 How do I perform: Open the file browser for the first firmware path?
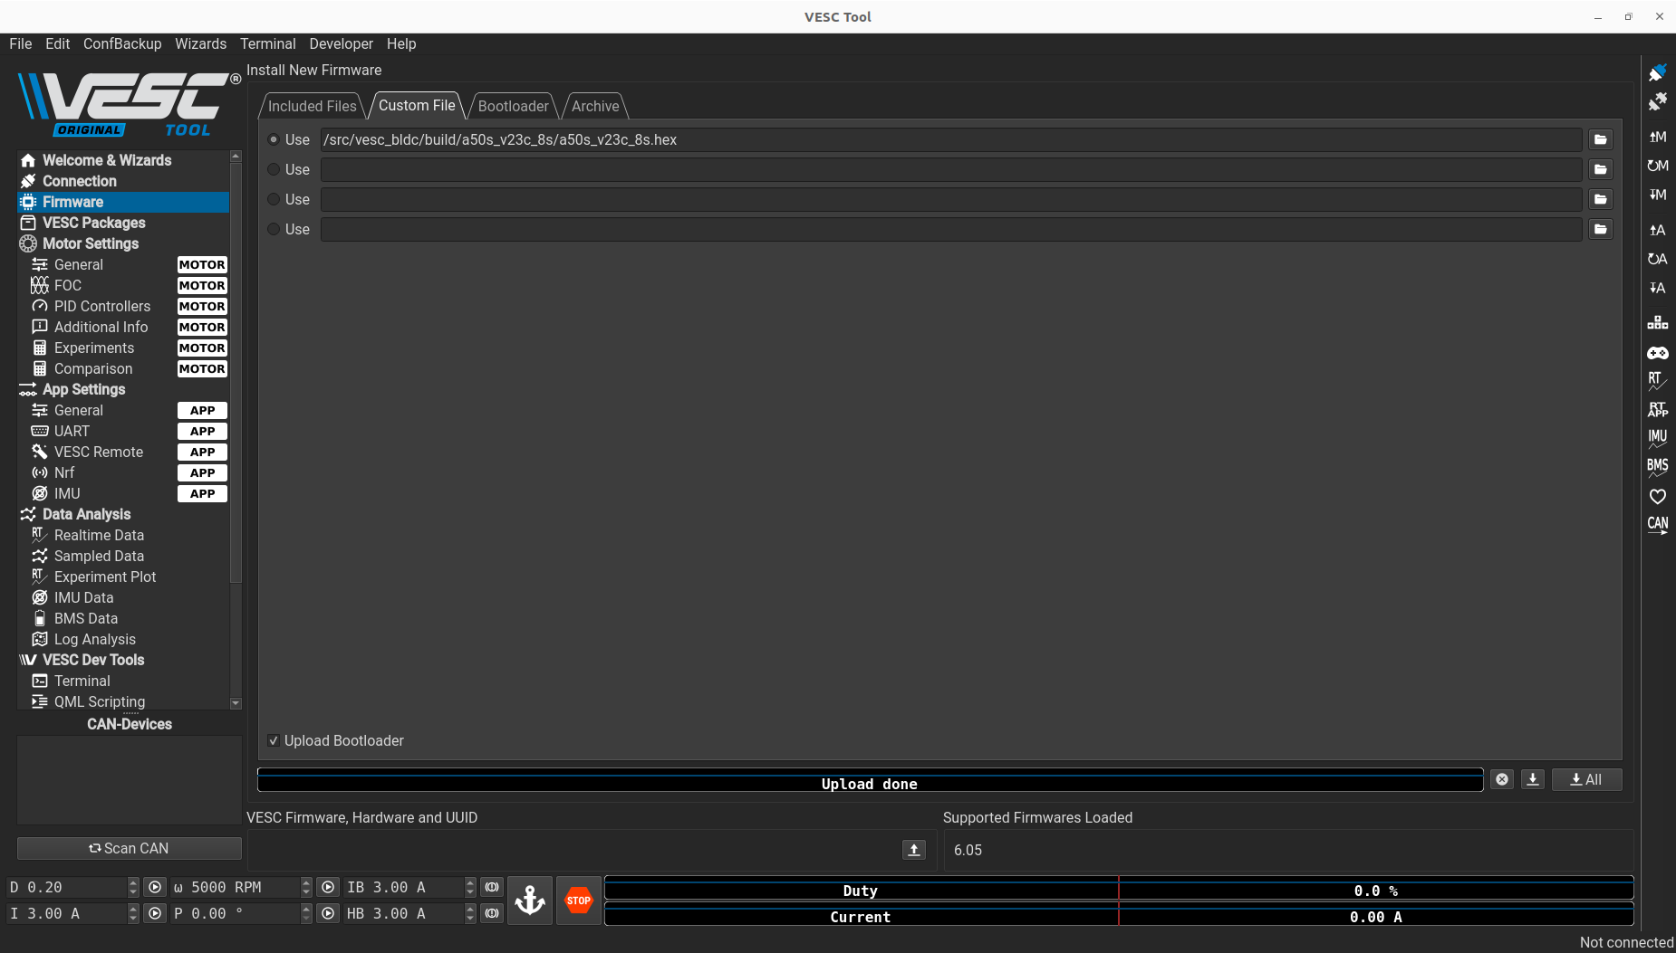click(x=1600, y=139)
